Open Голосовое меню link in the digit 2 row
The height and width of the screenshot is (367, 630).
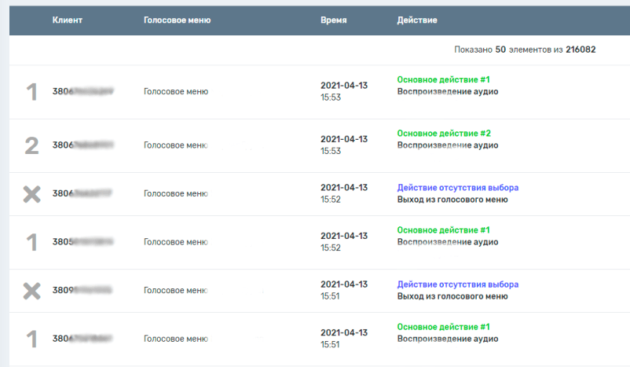click(175, 145)
